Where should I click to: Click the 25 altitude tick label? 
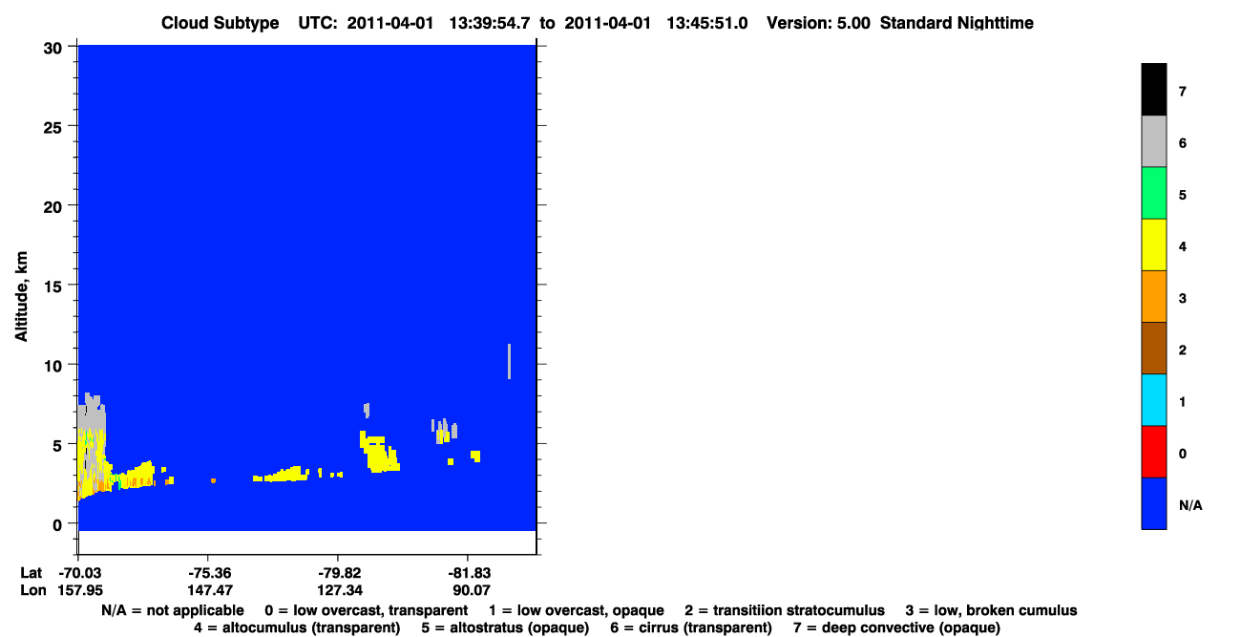(x=54, y=127)
